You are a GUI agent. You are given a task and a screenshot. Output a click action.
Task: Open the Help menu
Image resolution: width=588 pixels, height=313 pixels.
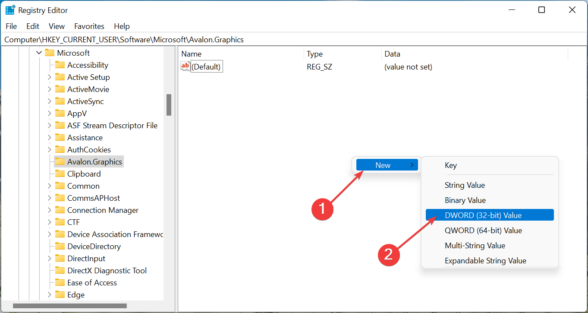122,26
